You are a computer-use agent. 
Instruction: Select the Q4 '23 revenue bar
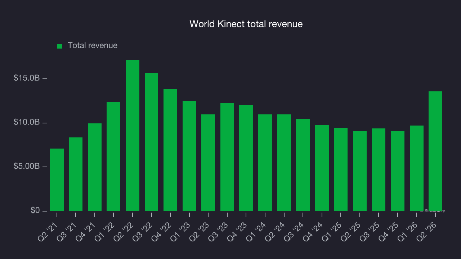point(246,158)
